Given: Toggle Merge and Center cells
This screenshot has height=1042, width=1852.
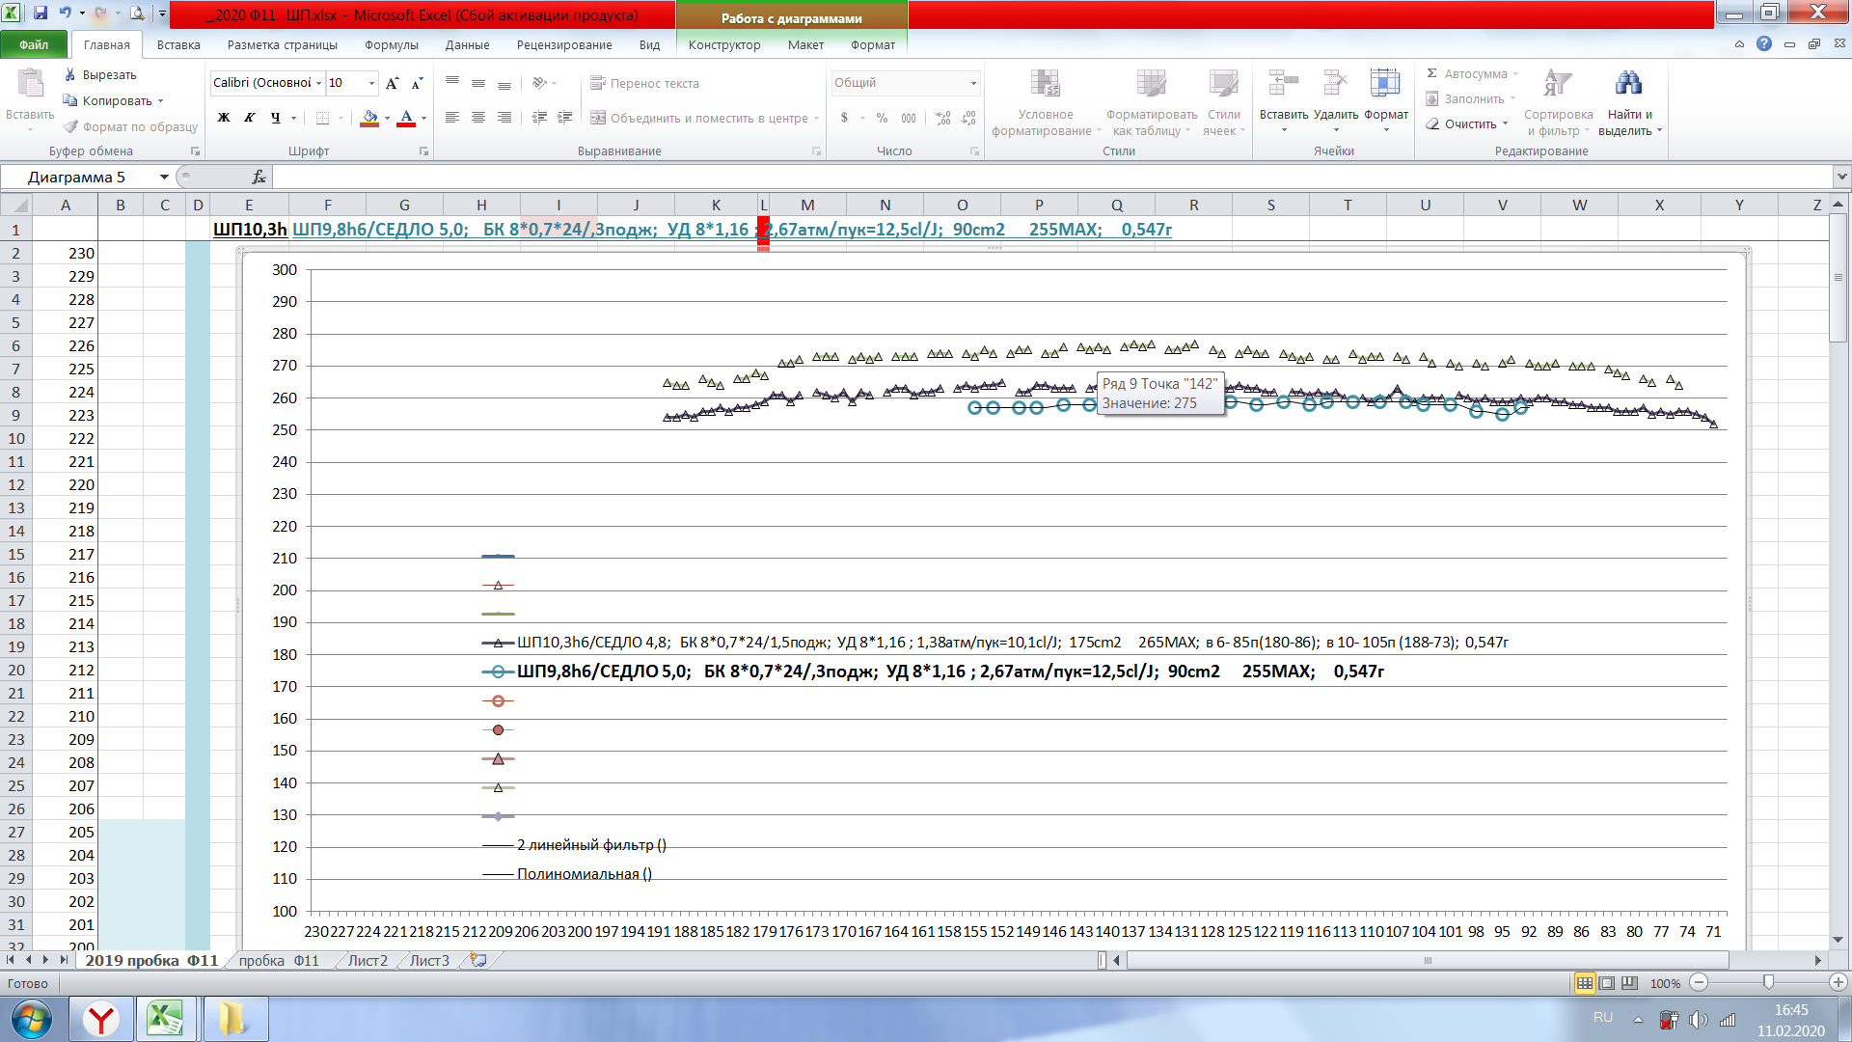Looking at the screenshot, I should pyautogui.click(x=699, y=118).
